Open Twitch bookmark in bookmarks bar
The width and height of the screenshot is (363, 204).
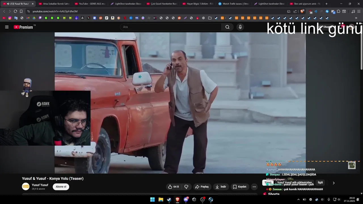coord(40,18)
